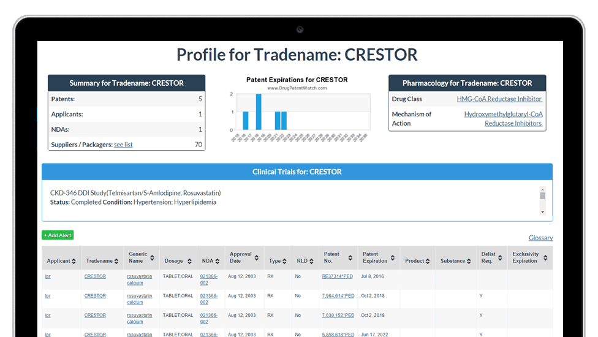The height and width of the screenshot is (337, 598).
Task: Click 'Clinical Trials for: CRESTOR' header
Action: pyautogui.click(x=297, y=172)
